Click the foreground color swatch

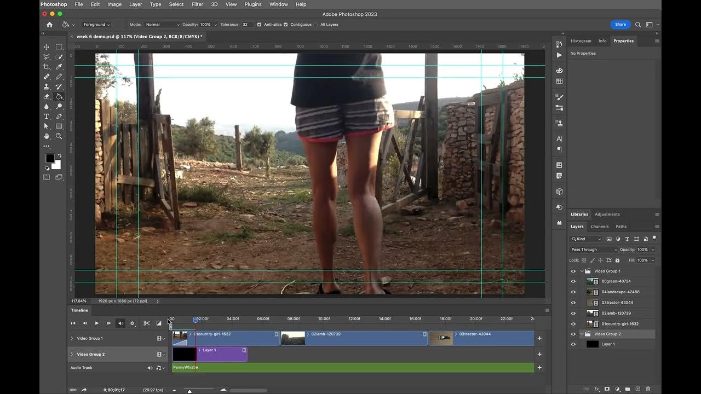(50, 158)
